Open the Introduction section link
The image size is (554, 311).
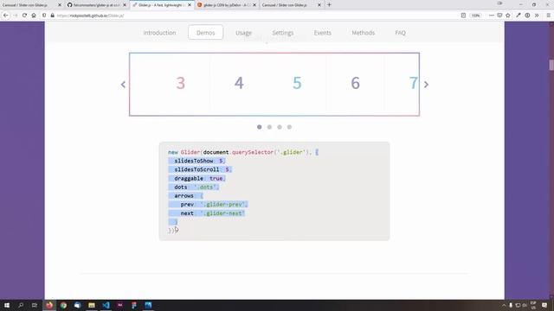(x=159, y=33)
